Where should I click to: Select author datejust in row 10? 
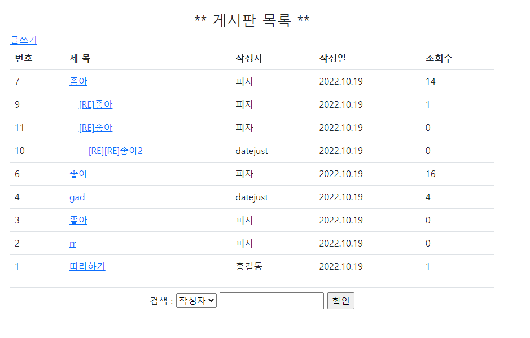252,151
